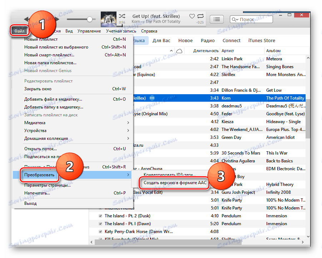322x258 pixels.
Task: Open the Файл menu
Action: (19, 31)
